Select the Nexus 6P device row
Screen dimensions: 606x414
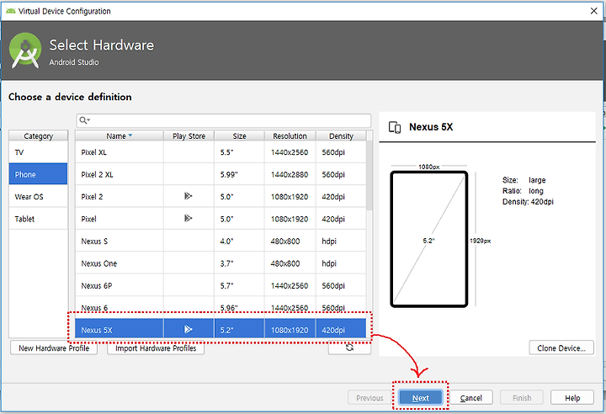pos(221,285)
